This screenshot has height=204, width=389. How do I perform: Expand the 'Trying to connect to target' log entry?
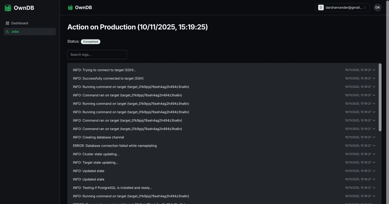[374, 70]
